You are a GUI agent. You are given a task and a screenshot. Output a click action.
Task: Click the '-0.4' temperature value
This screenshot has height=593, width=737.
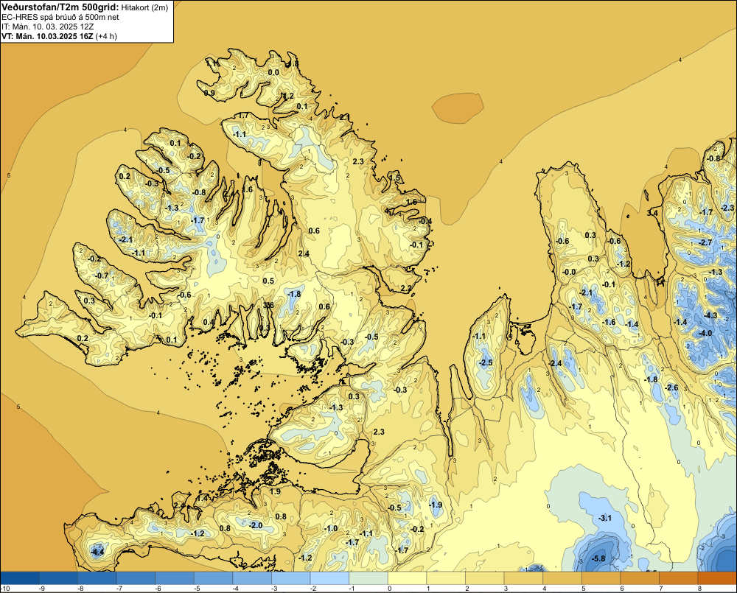click(x=425, y=221)
